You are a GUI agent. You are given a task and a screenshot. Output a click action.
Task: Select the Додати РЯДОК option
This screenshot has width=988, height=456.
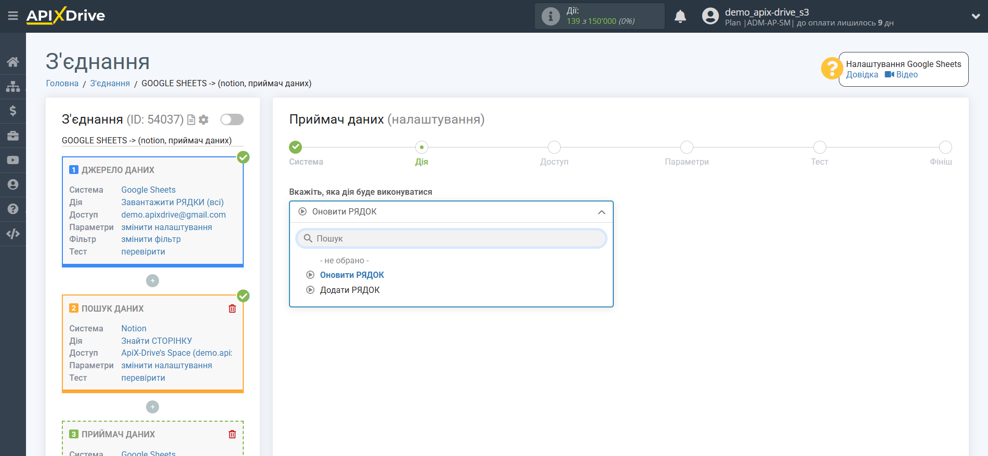coord(350,290)
